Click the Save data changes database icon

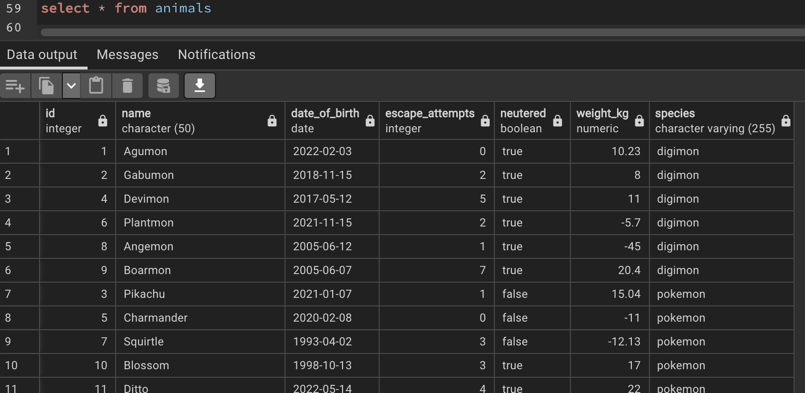point(164,86)
